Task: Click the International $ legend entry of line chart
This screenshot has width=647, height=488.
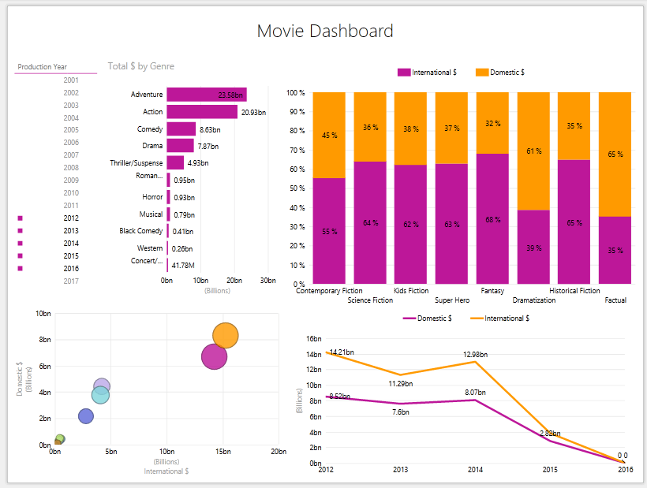Action: point(499,319)
